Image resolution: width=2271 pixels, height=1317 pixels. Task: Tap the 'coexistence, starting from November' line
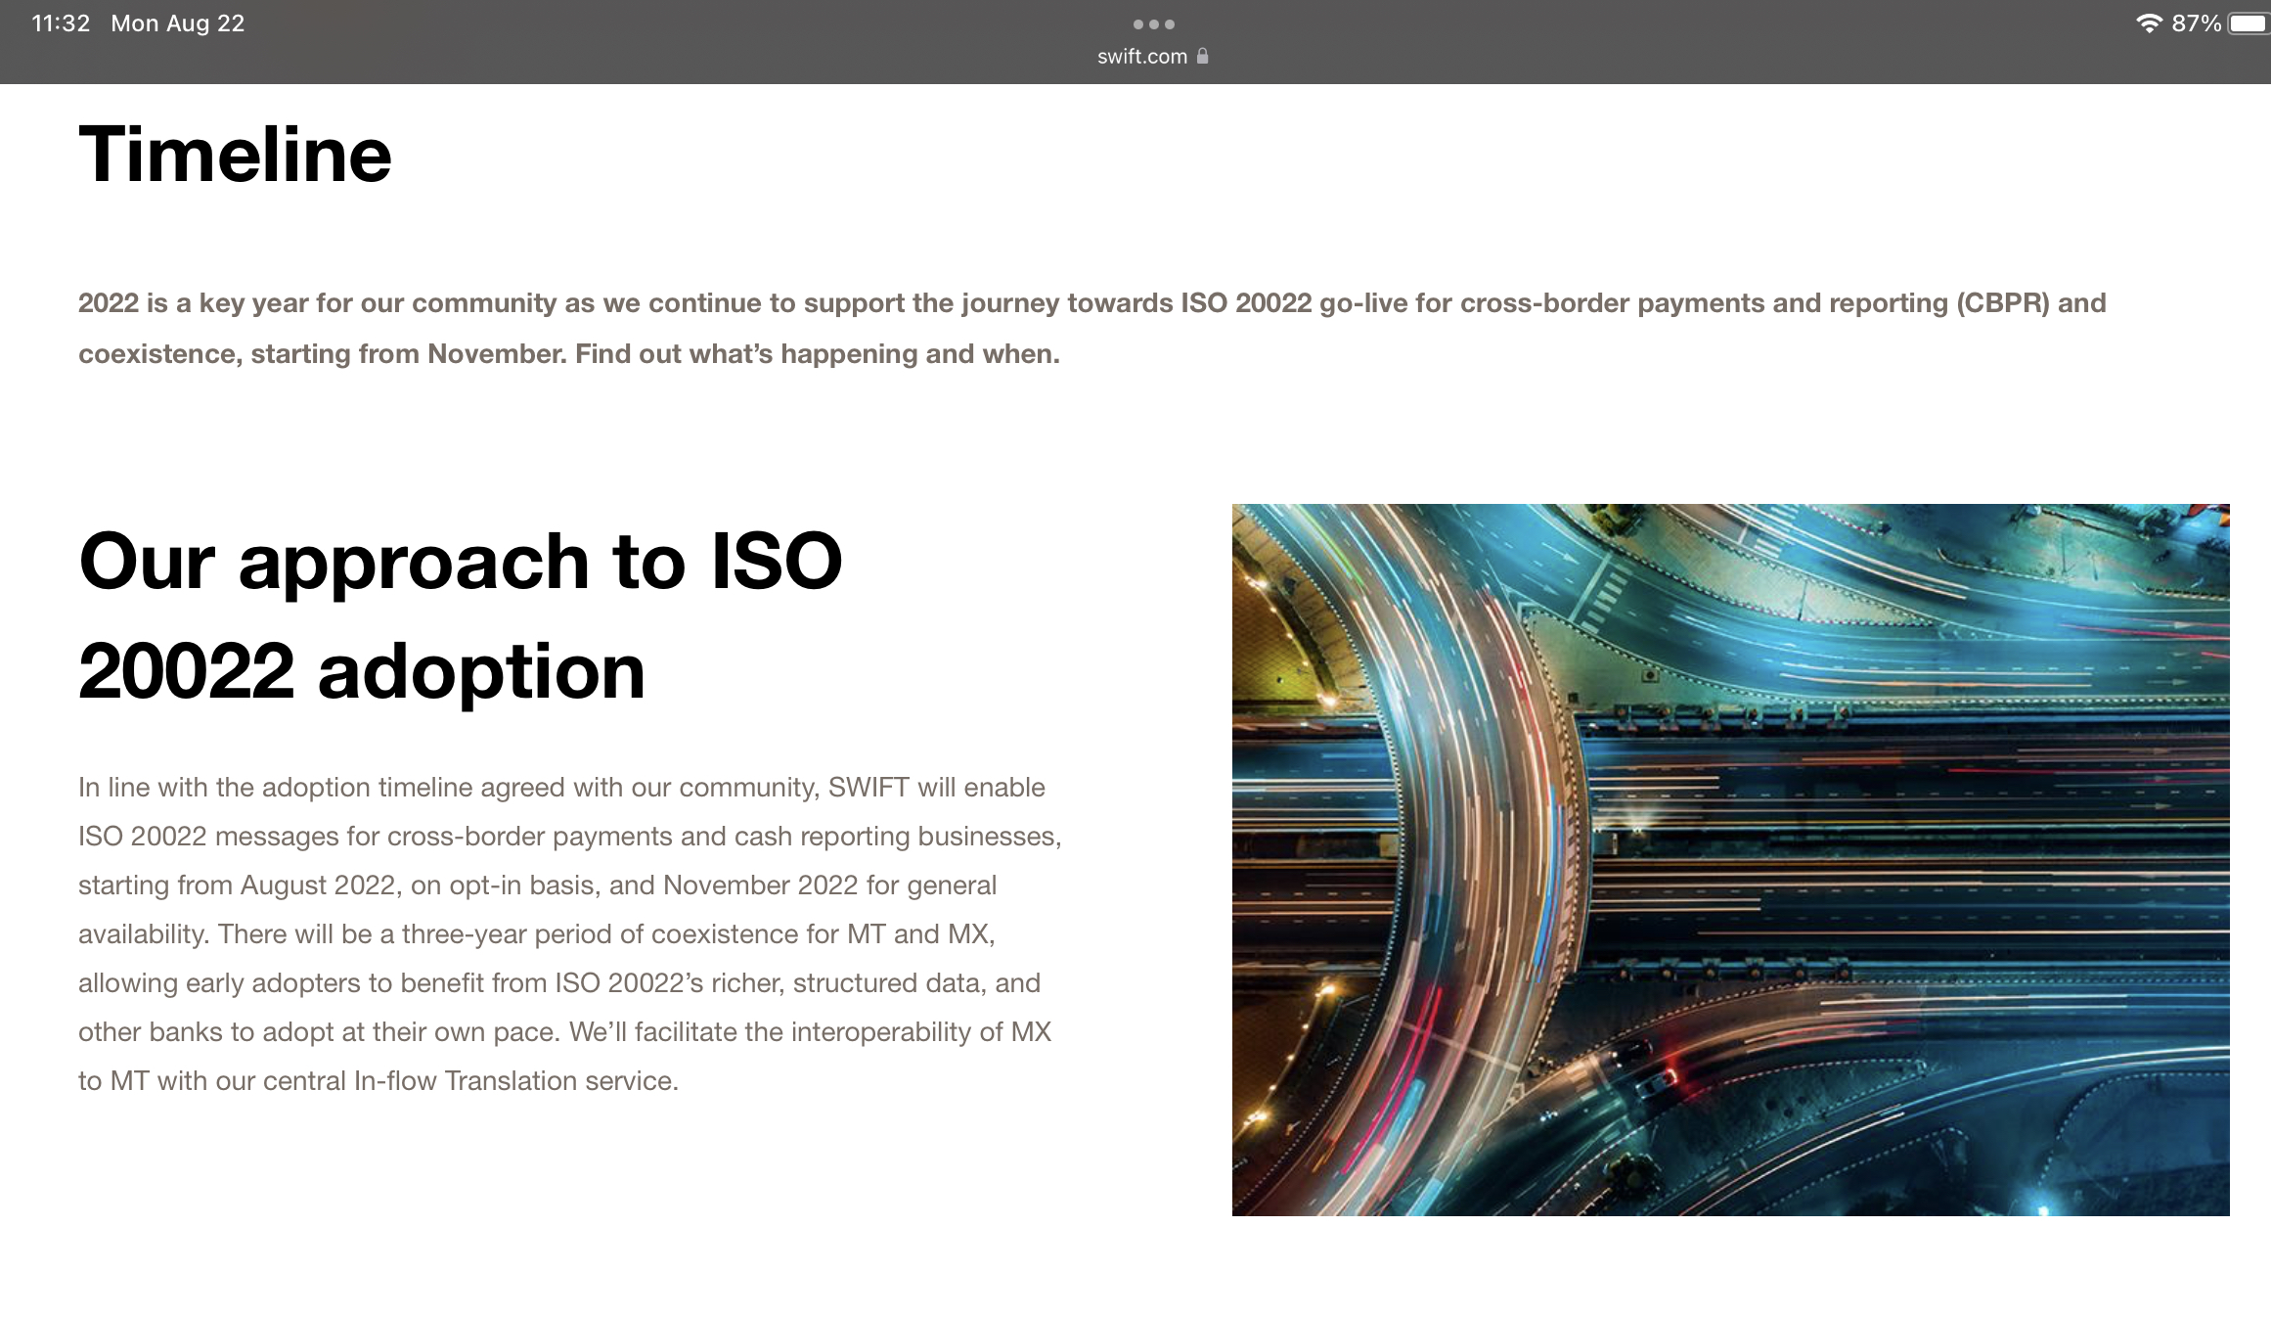[x=569, y=354]
